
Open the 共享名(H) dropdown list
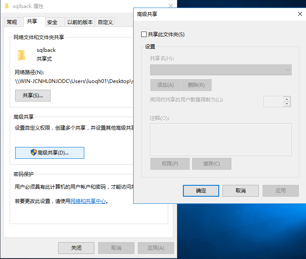tap(221, 70)
